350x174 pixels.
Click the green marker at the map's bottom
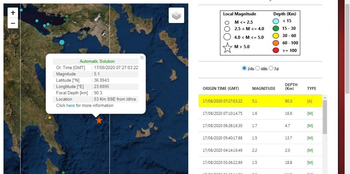point(63,172)
